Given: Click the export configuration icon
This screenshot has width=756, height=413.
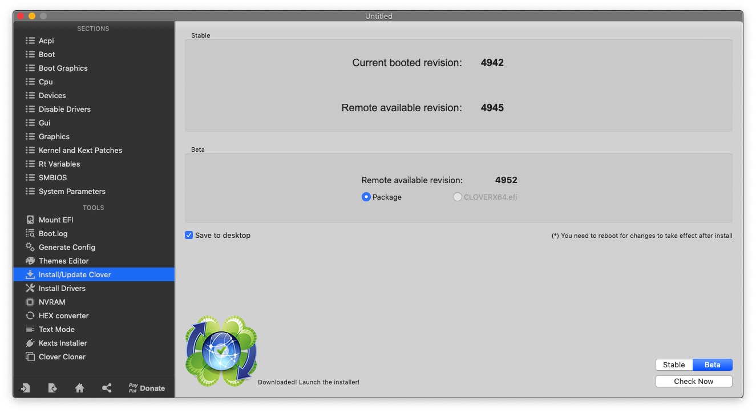Looking at the screenshot, I should pyautogui.click(x=52, y=388).
